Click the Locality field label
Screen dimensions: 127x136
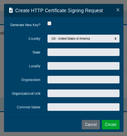click(35, 66)
